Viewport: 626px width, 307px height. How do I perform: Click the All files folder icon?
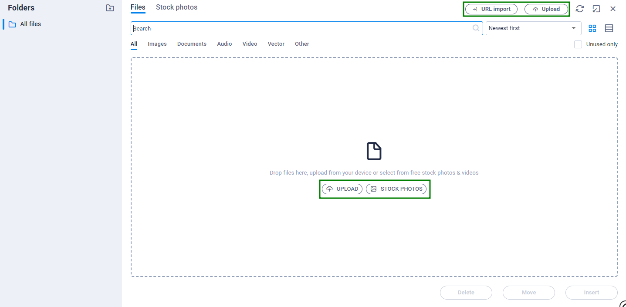point(12,24)
